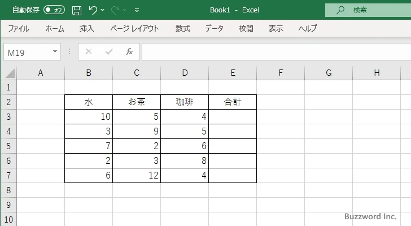411x226 pixels.
Task: Select row 10 header
Action: (x=8, y=219)
